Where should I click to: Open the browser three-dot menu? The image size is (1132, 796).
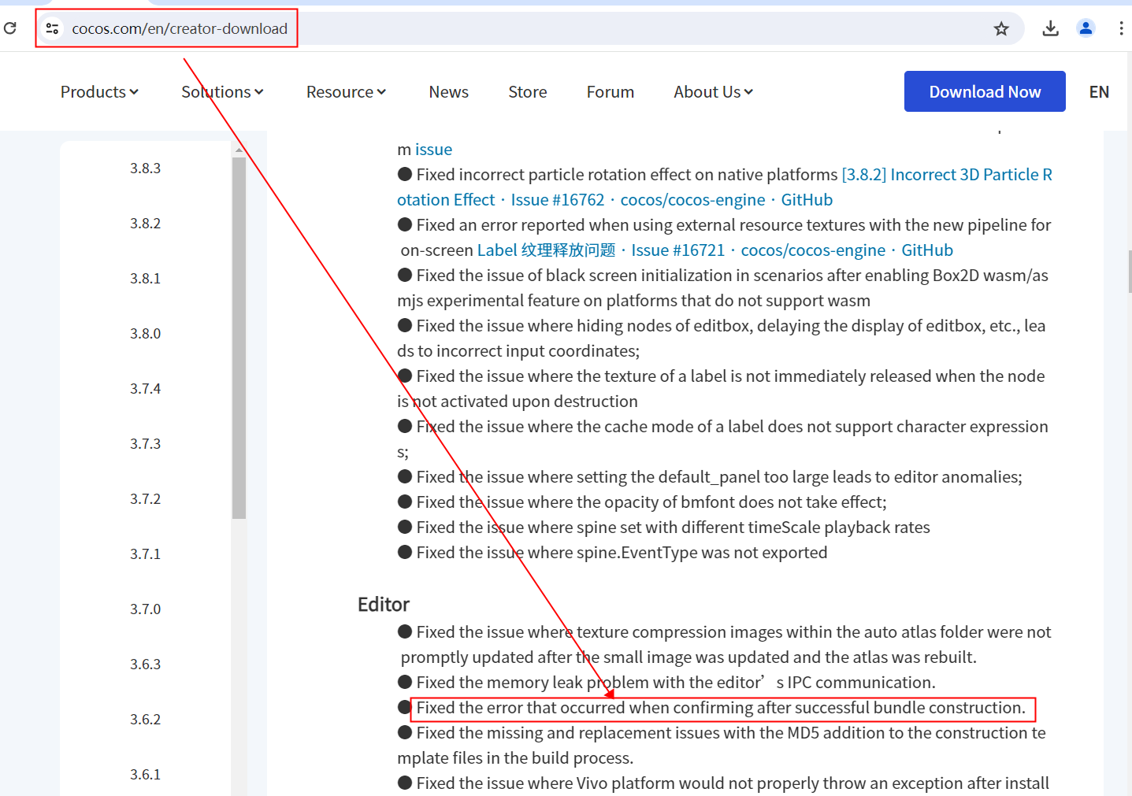click(1121, 28)
